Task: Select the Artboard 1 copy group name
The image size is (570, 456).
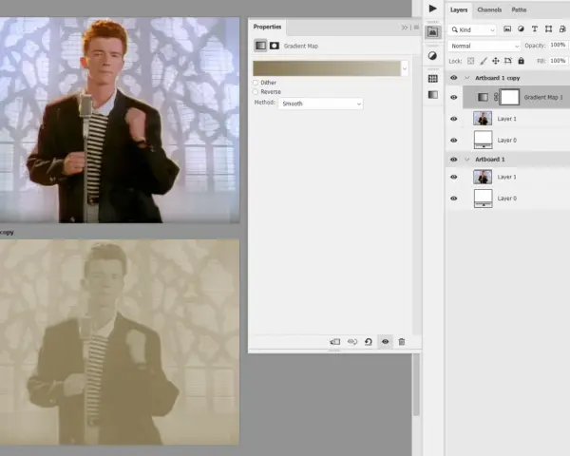Action: [x=497, y=78]
